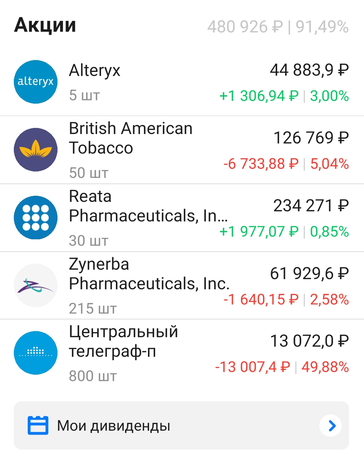
Task: Open Мои дивиденды section
Action: click(x=181, y=425)
